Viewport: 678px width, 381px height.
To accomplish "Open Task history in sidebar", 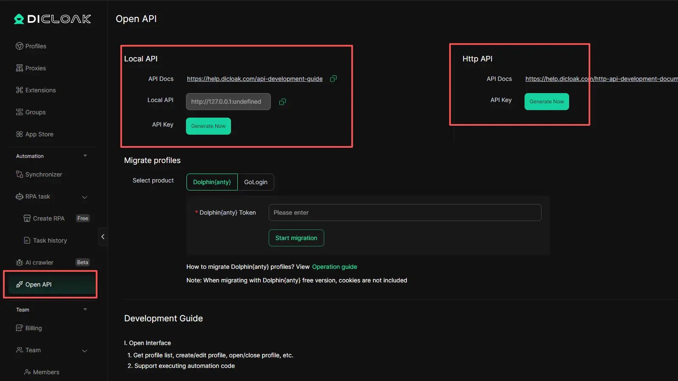I will click(50, 240).
